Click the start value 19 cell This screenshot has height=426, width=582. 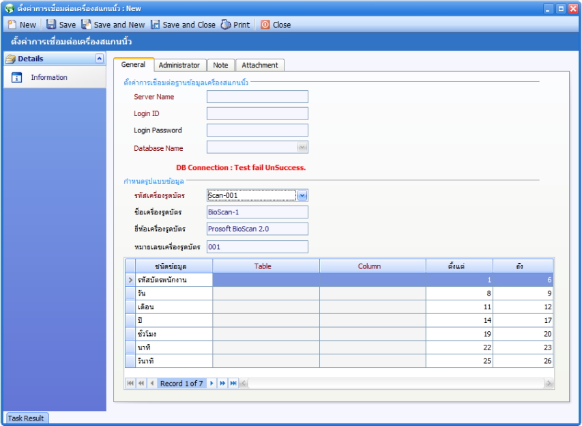[459, 334]
